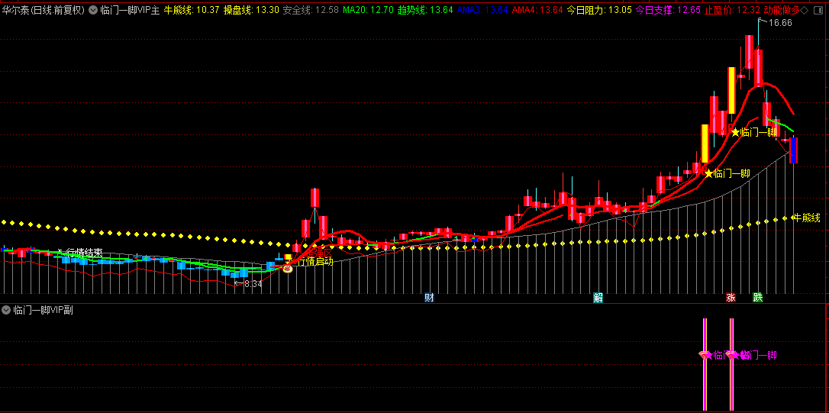The height and width of the screenshot is (413, 829).
Task: Click the right diamond icon in sub-chart
Action: tap(731, 355)
